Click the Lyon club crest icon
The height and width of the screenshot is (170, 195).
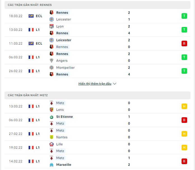coord(52,26)
